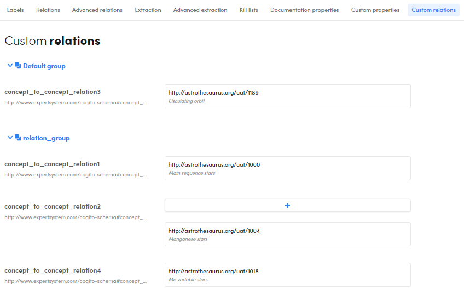Collapse the Default group chevron
The image size is (464, 295).
click(10, 66)
